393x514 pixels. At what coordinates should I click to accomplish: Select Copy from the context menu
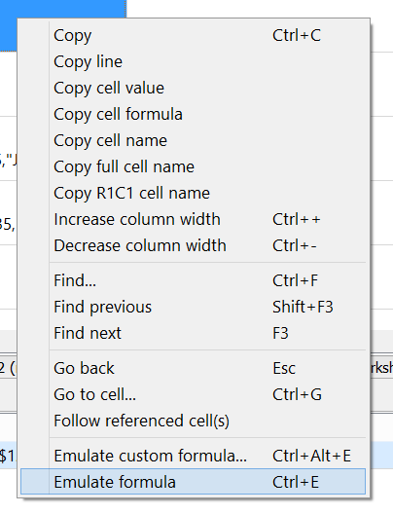(x=193, y=35)
